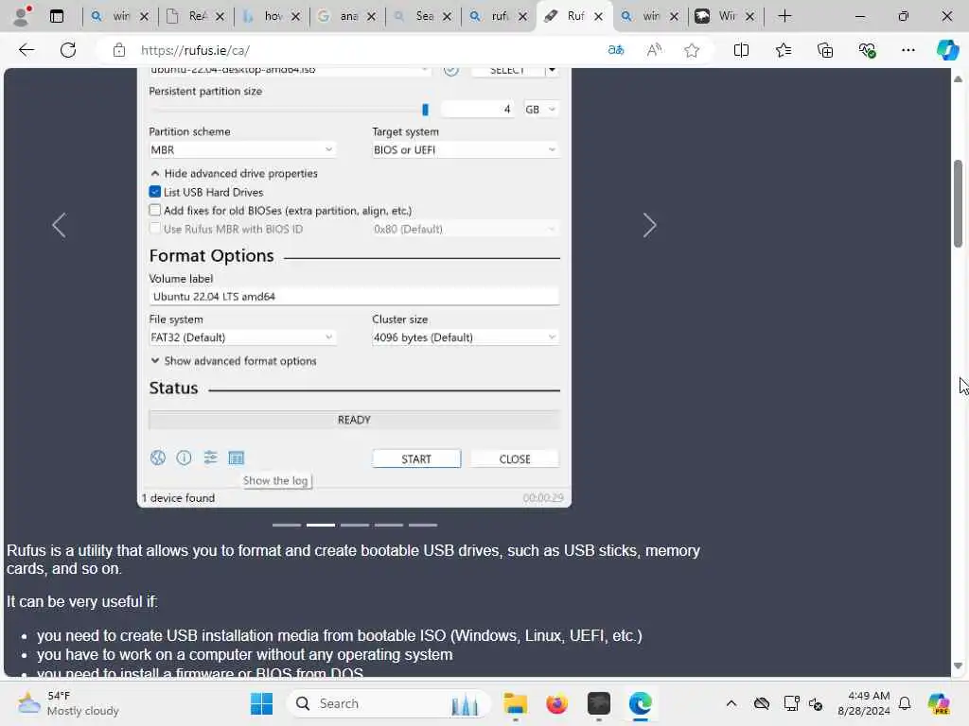969x726 pixels.
Task: Open File Explorer from the taskbar
Action: [515, 703]
